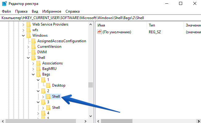201x123 pixels.
Task: Collapse the Shell key under Windows
Action: (x=28, y=58)
